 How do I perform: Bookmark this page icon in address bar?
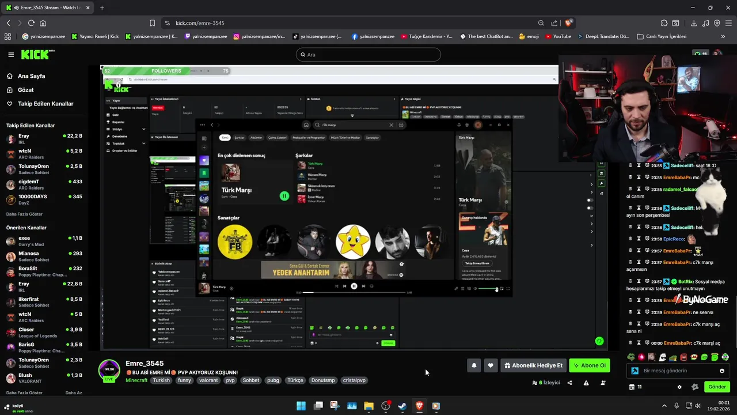click(152, 23)
